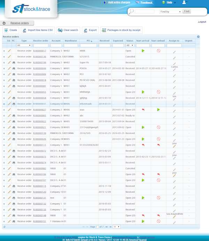Expand row R-00000027 with plus icon

point(4,110)
